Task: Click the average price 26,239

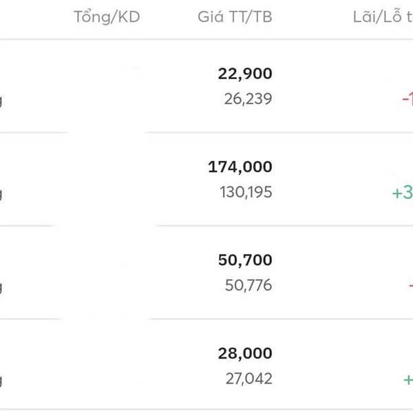Action: click(248, 99)
